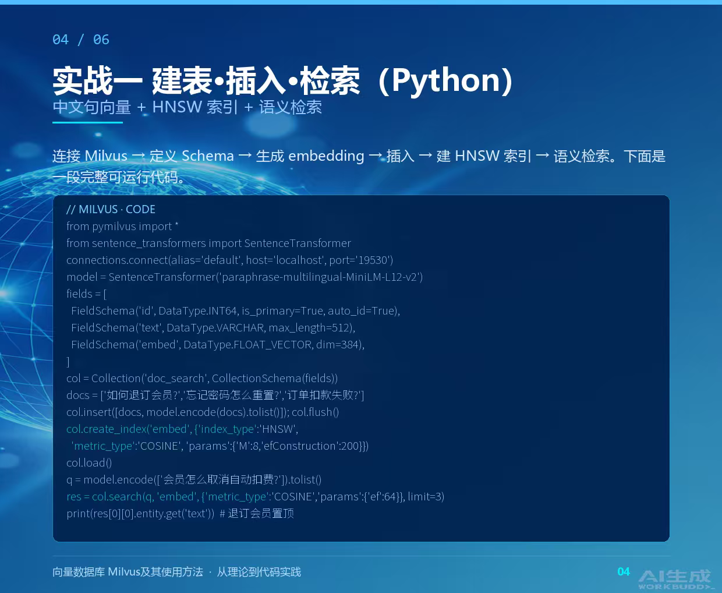722x593 pixels.
Task: Click the line 'from pymilvus import *'
Action: [x=122, y=226]
